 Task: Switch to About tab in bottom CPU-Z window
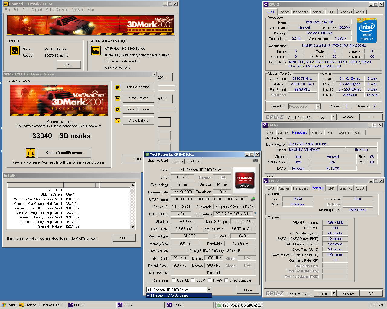(360, 188)
